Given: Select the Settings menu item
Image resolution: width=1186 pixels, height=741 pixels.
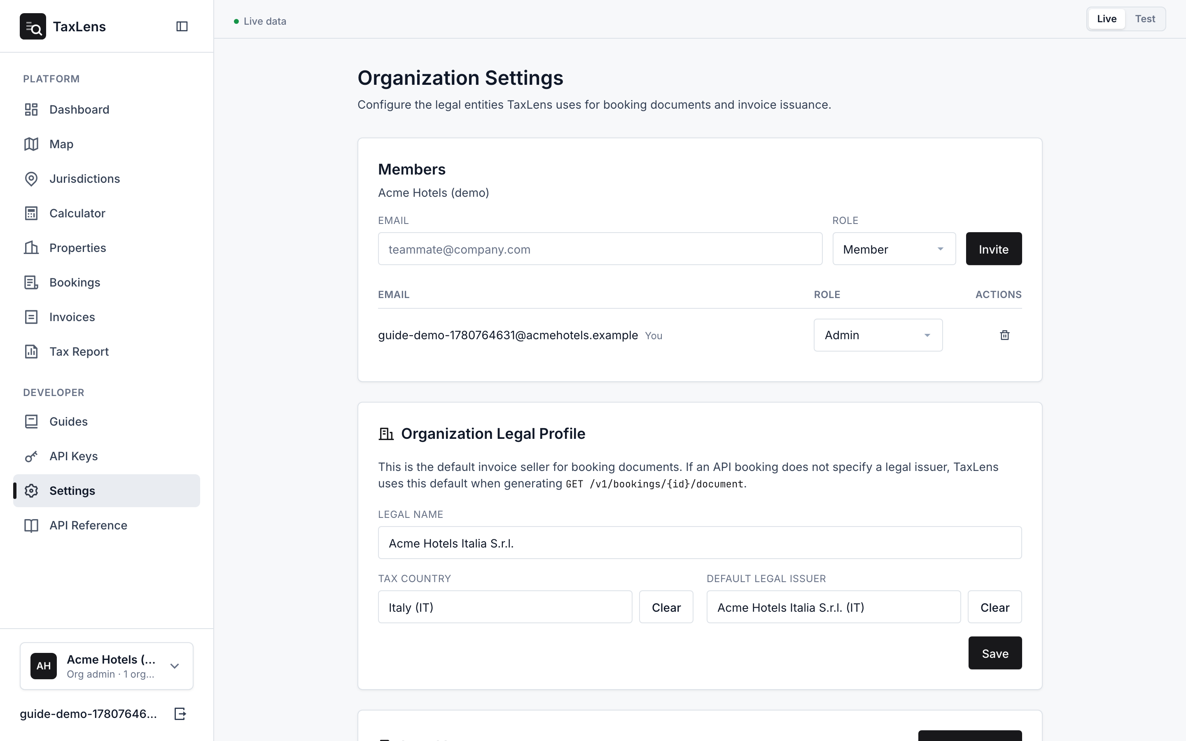Looking at the screenshot, I should click(x=106, y=491).
